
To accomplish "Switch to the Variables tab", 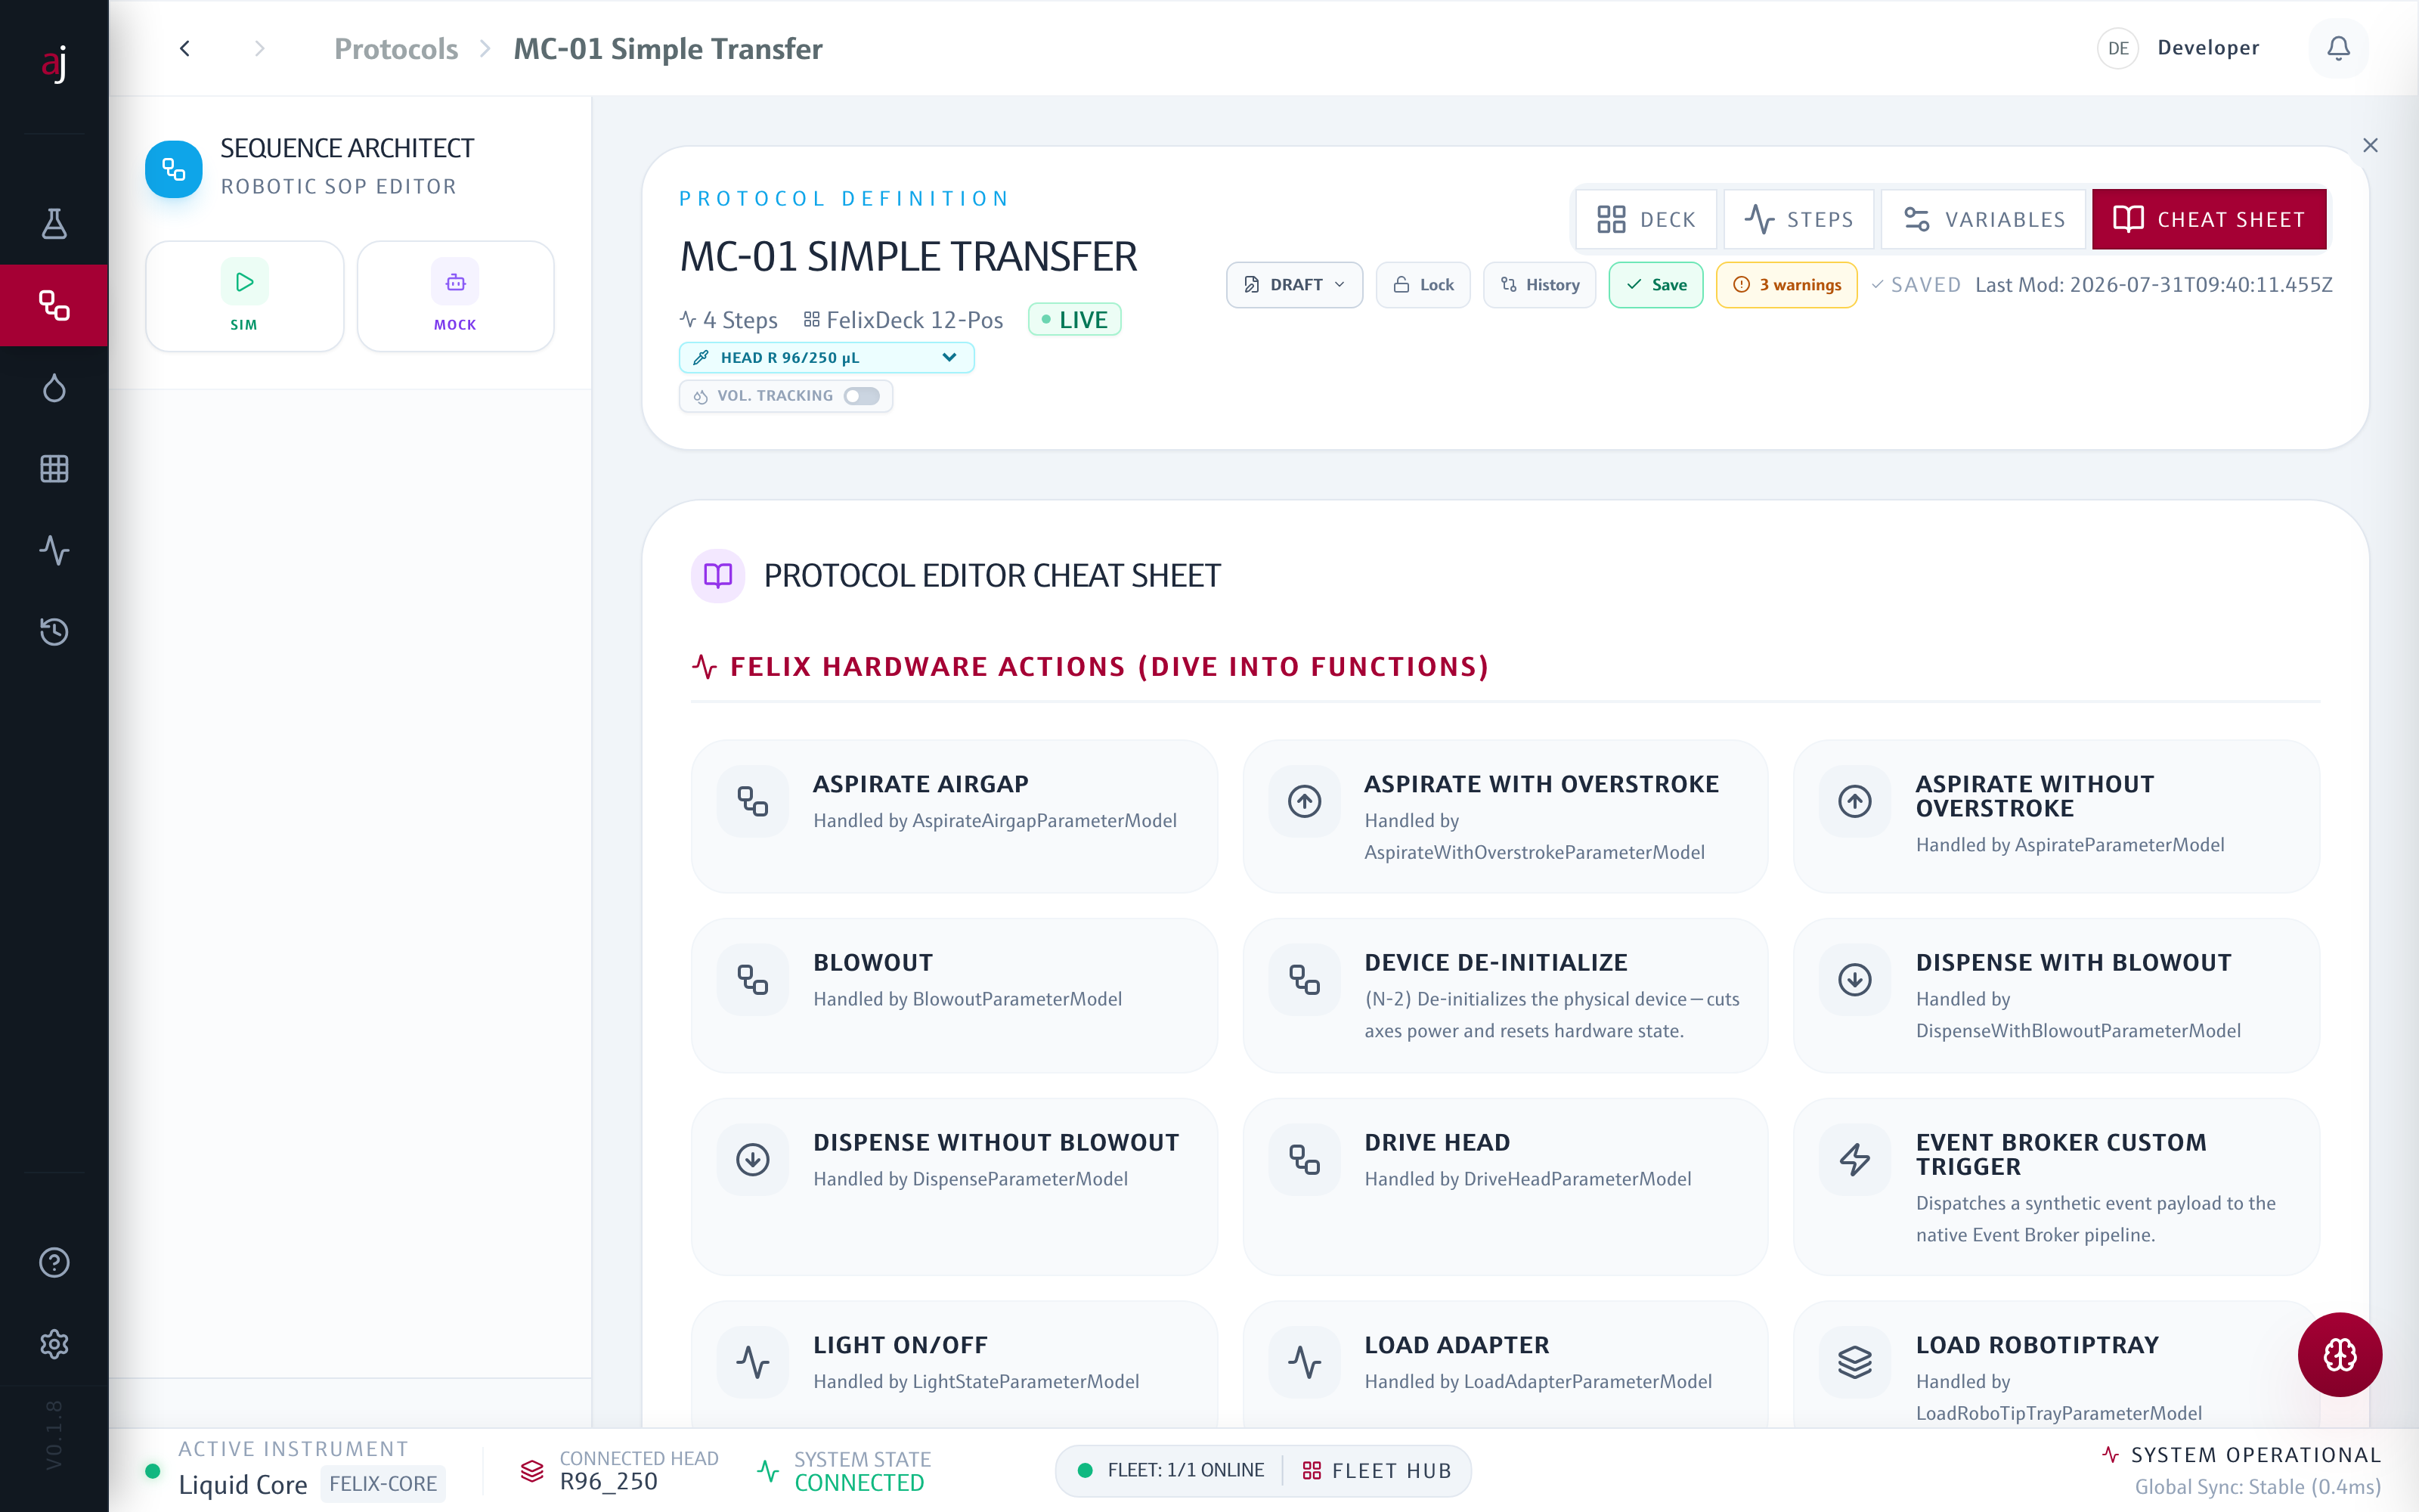I will click(1983, 219).
